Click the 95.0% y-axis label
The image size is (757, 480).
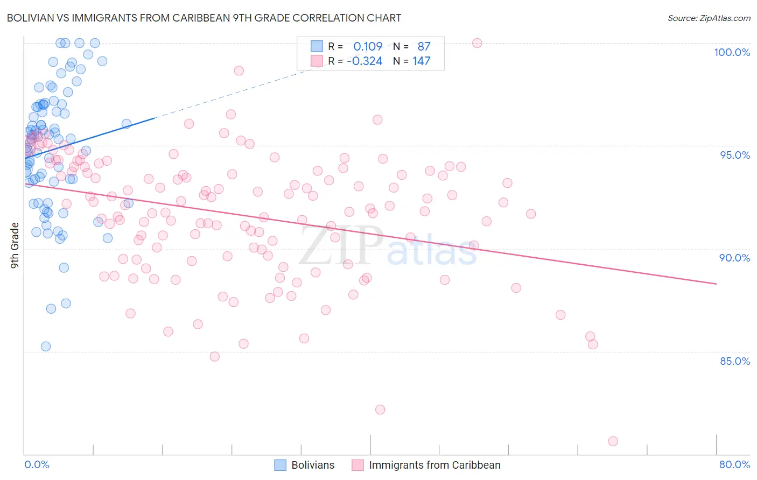tap(735, 155)
